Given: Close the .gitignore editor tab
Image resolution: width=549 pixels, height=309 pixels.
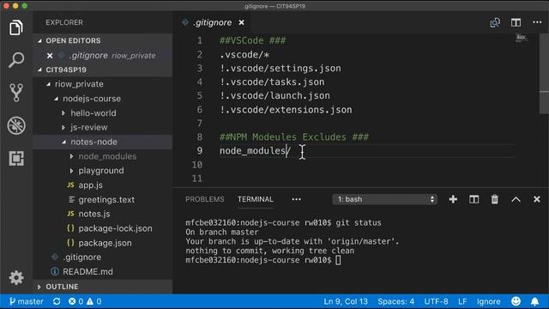Looking at the screenshot, I should [242, 23].
